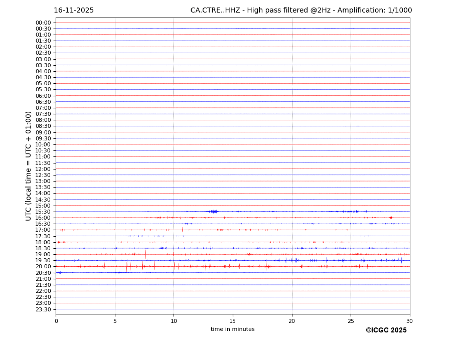This screenshot has height=349, width=465.
Task: Select the 15:30 time row label
Action: click(x=43, y=212)
